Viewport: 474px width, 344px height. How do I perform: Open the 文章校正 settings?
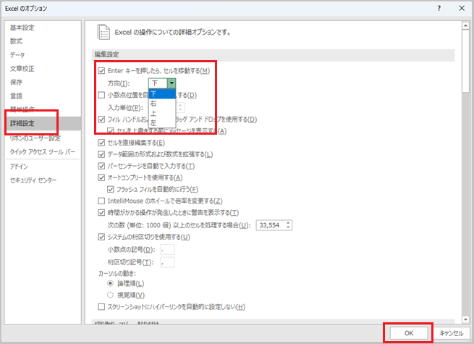22,69
